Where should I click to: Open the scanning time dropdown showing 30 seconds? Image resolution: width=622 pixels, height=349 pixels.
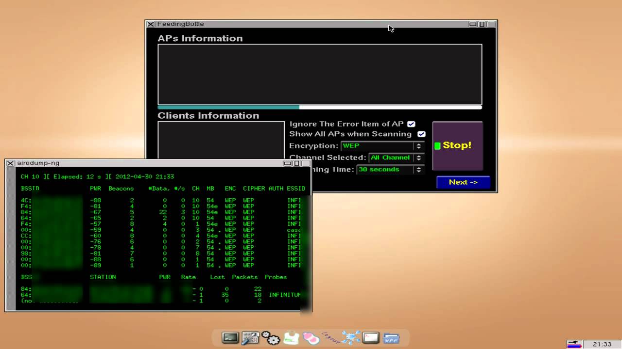[391, 170]
